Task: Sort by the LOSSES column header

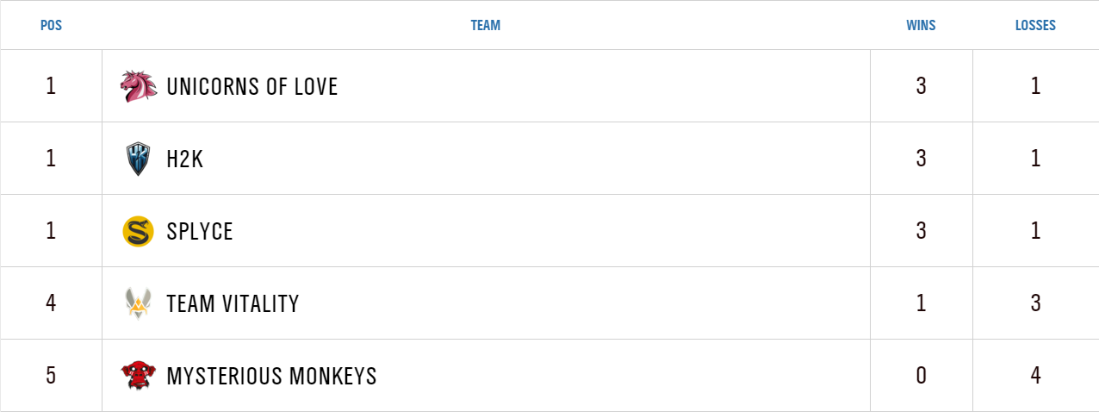Action: (x=1035, y=26)
